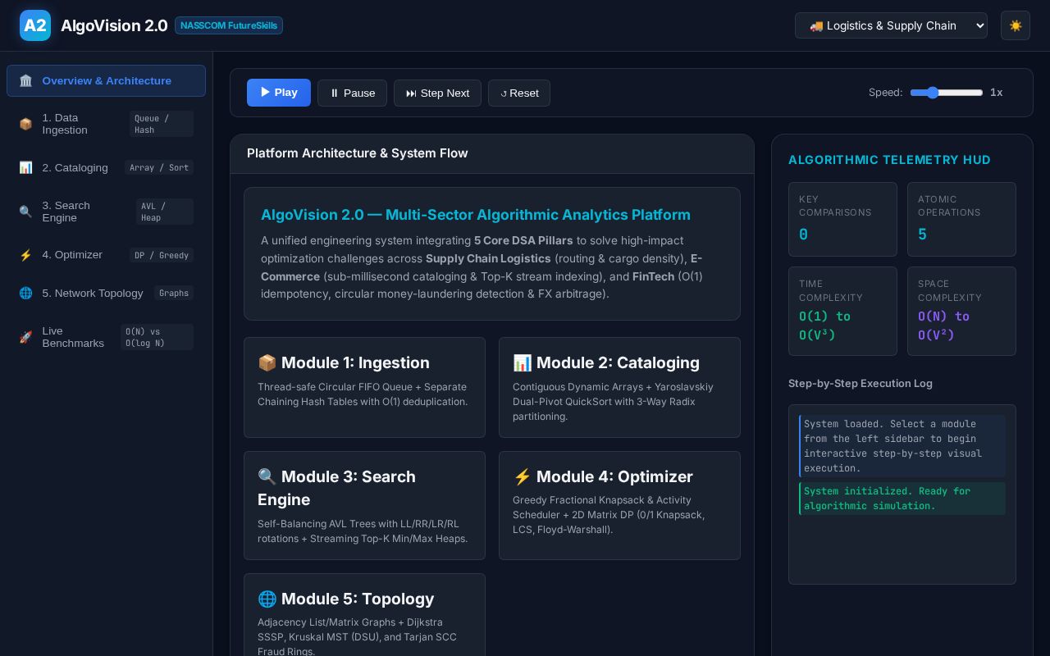Click the 'System loaded' log entry
This screenshot has width=1050, height=656.
pyautogui.click(x=902, y=446)
